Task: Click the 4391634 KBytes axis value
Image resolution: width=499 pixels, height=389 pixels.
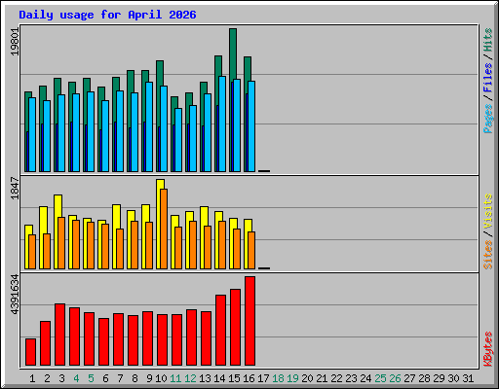Action: click(x=15, y=295)
